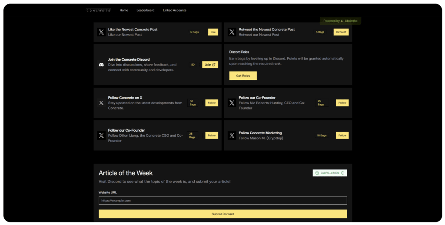Click the X icon beside Follow Concrete on X
Screen dimensions: 445x225
pyautogui.click(x=101, y=103)
